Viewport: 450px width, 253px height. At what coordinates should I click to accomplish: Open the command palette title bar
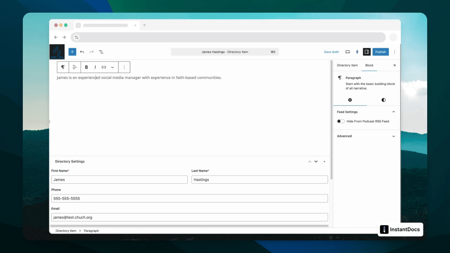coord(225,52)
